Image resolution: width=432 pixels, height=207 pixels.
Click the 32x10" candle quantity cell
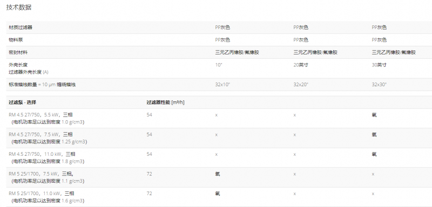point(222,85)
